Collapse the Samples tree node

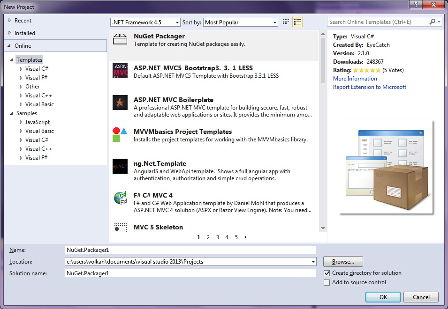11,113
